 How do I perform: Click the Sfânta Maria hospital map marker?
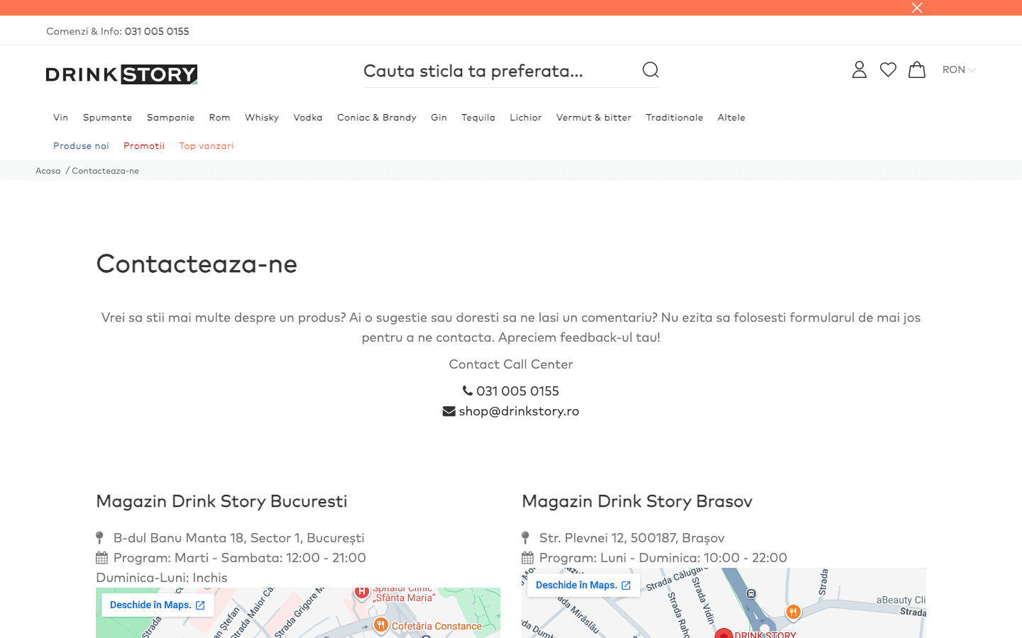(x=361, y=593)
